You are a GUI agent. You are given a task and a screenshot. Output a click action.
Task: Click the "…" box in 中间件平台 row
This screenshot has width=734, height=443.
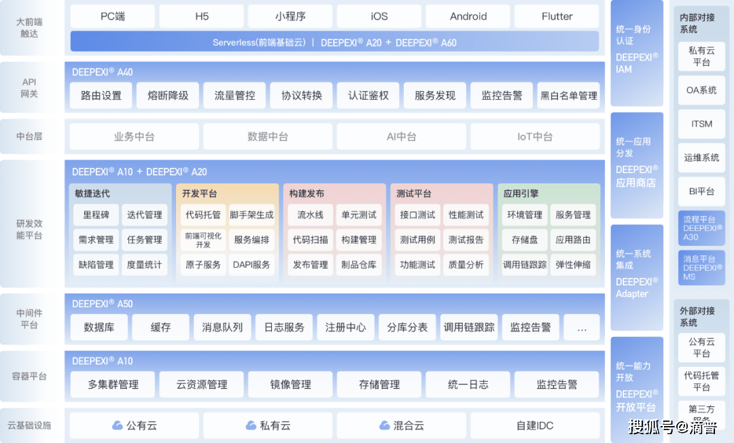[x=582, y=327]
